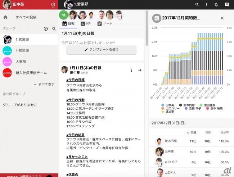Click the power logout icon
This screenshot has width=234, height=177.
click(53, 5)
